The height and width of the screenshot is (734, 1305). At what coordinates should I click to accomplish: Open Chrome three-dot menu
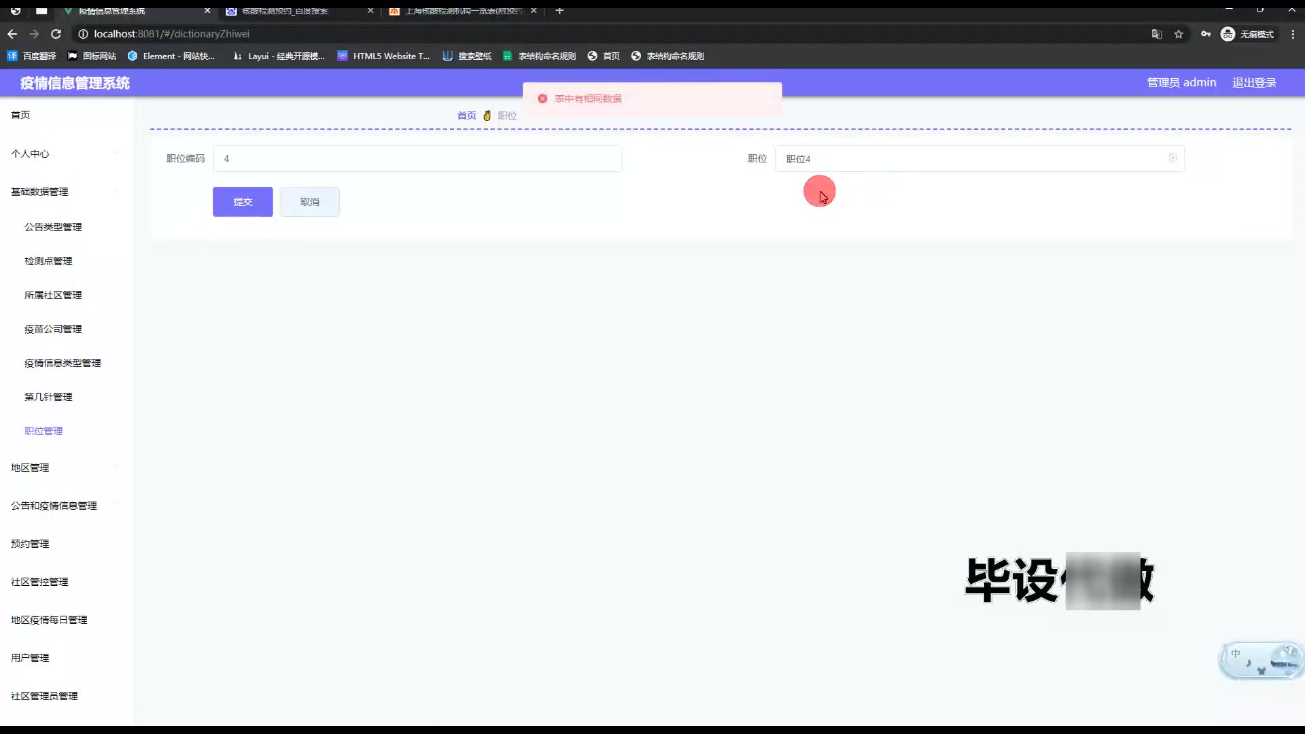(1293, 34)
